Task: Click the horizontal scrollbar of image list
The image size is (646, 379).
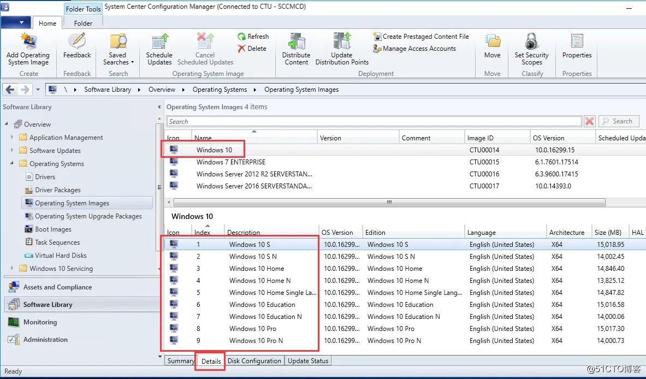Action: point(389,202)
